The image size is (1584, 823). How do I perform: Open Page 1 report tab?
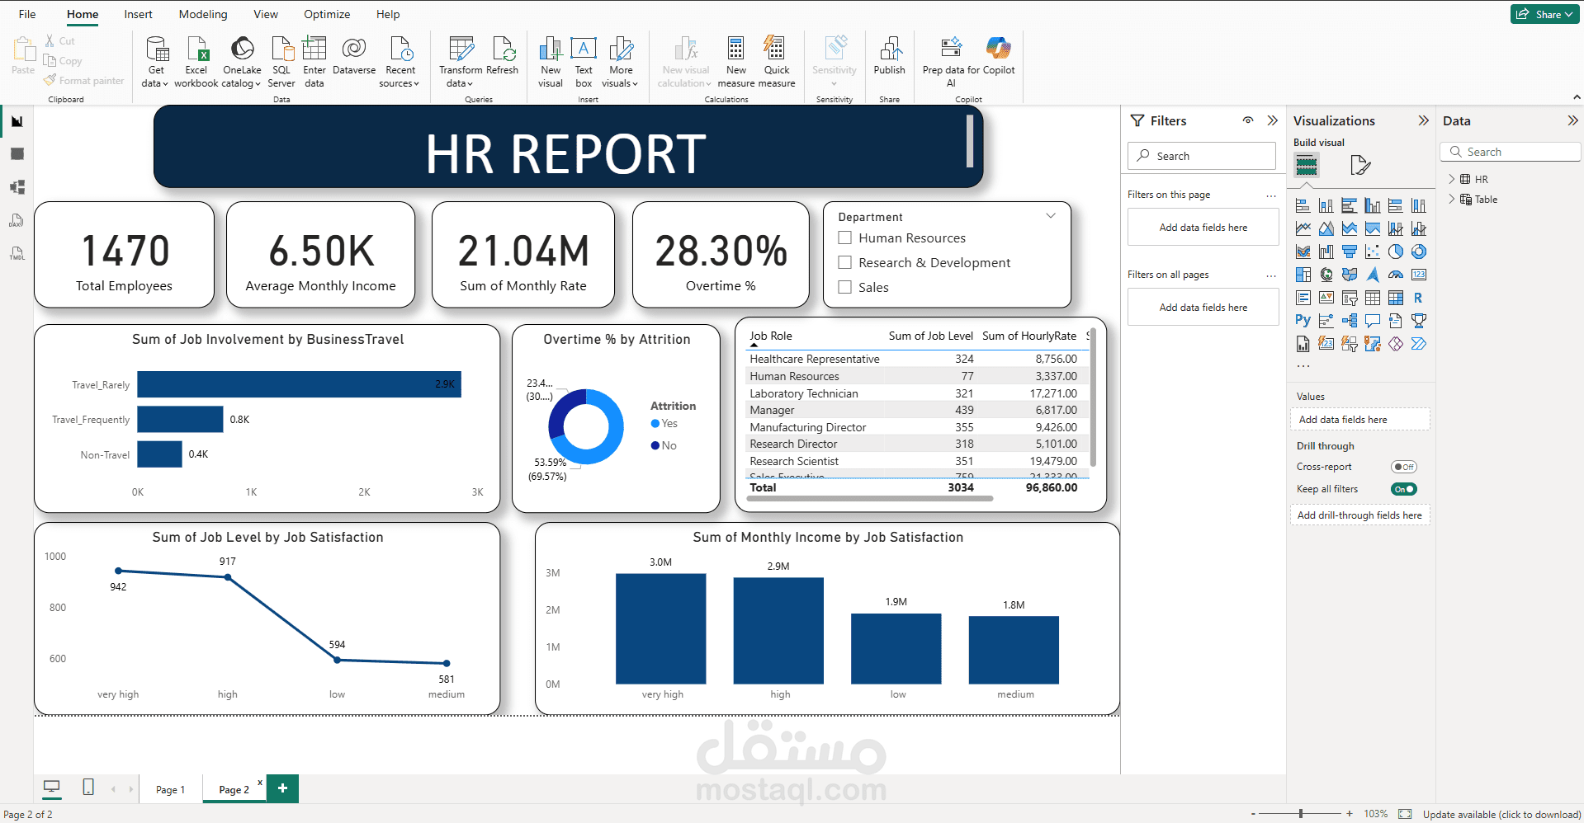pyautogui.click(x=170, y=789)
